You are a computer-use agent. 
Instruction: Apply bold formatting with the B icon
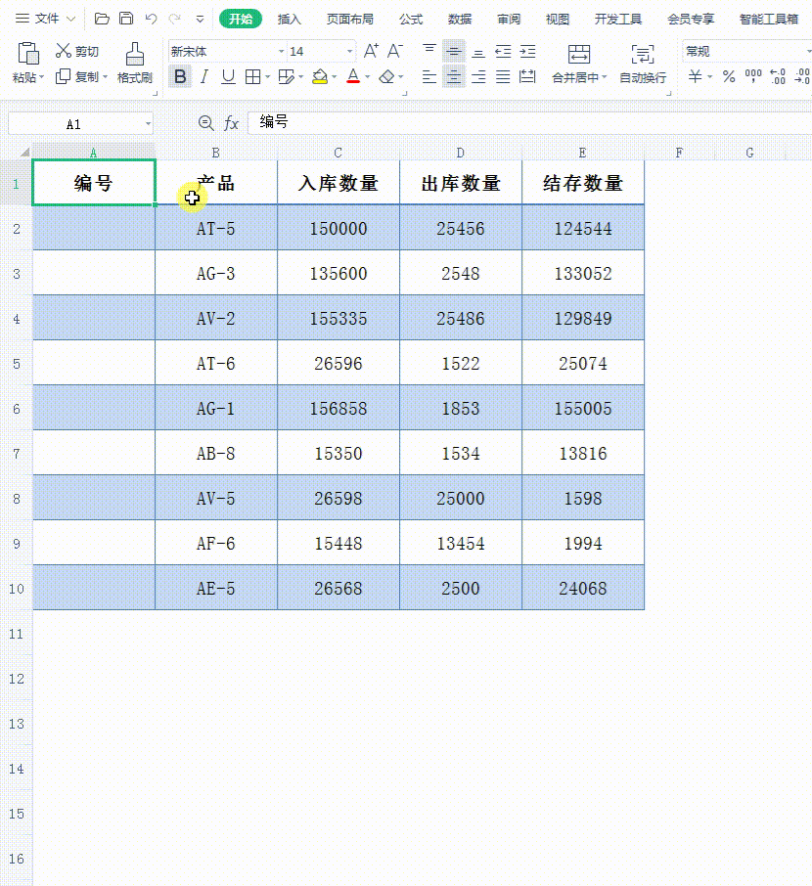(180, 75)
